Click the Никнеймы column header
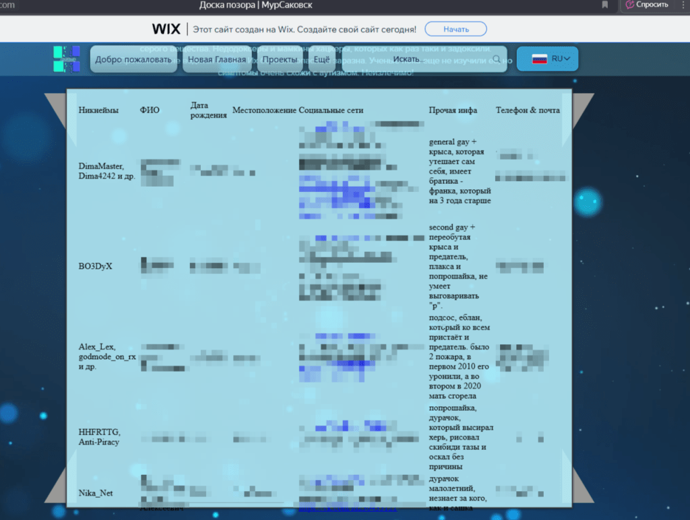 click(x=98, y=110)
